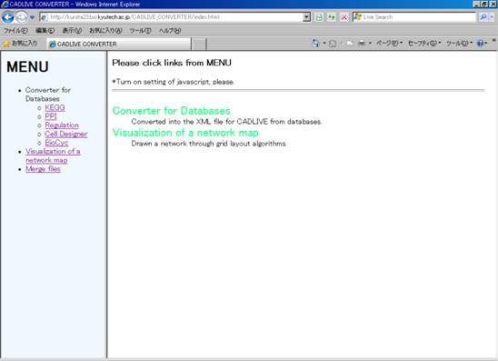Open Visualization of a network map menu link
This screenshot has width=498, height=361.
(x=53, y=155)
